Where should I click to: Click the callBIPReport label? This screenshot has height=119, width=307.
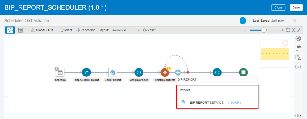[x=113, y=80]
